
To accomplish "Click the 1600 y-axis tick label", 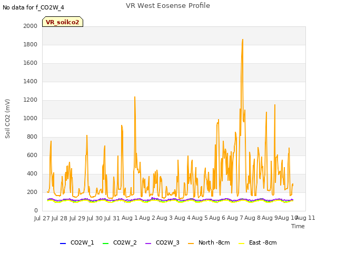I will point(31,63).
